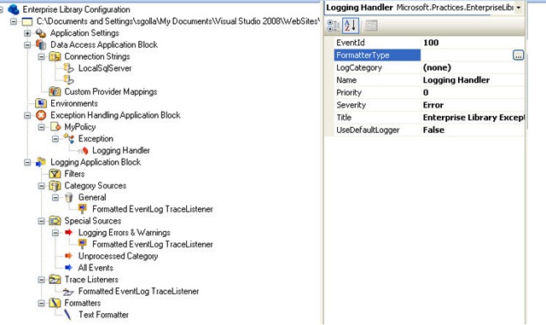Click the All Events blue arrow icon
The width and height of the screenshot is (546, 325).
tap(68, 268)
